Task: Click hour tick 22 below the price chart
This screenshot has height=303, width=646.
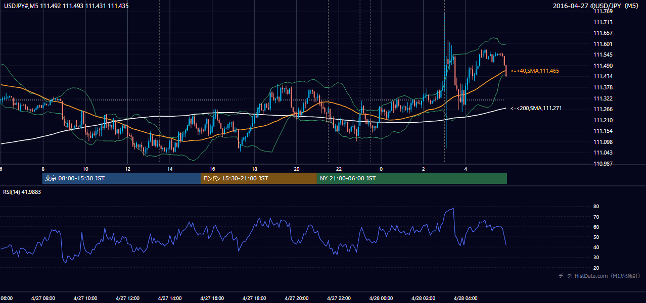Action: point(339,169)
